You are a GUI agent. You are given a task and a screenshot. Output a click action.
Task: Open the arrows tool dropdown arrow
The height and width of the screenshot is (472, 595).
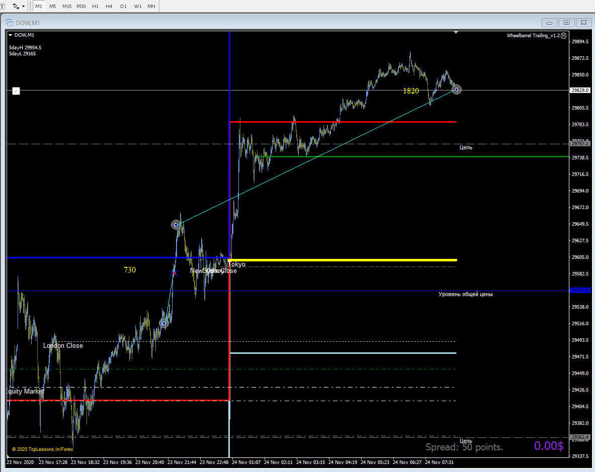tap(24, 7)
